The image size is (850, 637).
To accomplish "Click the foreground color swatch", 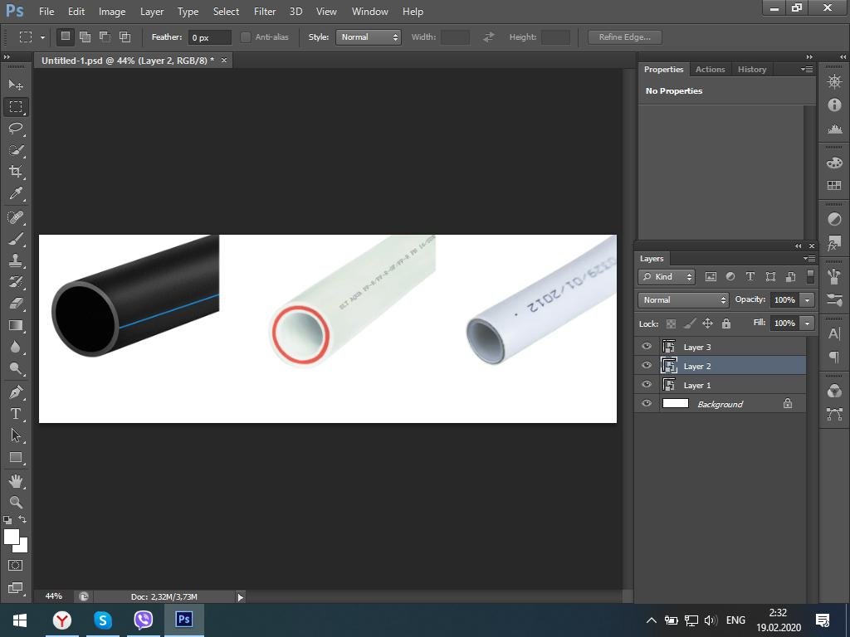I will 11,537.
